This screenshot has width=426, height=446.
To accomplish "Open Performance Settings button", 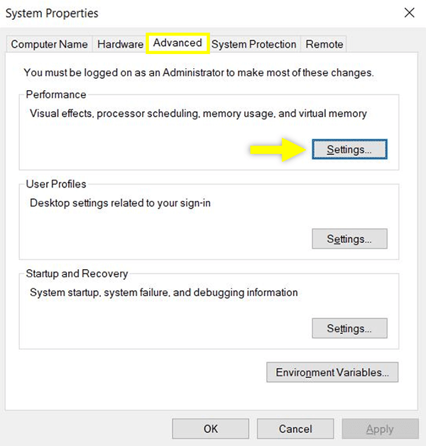I will pos(349,150).
